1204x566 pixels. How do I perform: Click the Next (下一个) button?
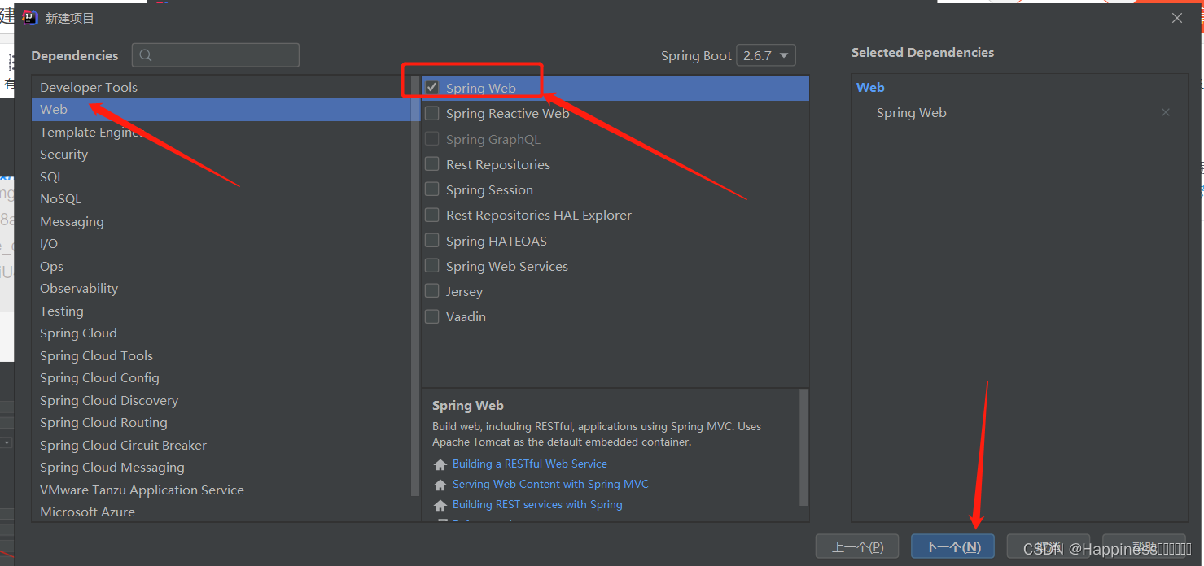pyautogui.click(x=952, y=547)
